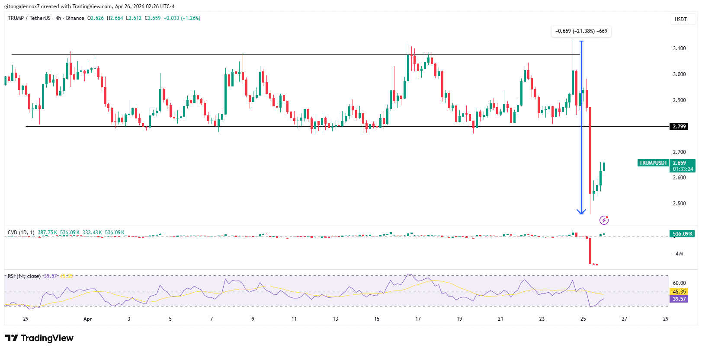Select the RSI (14, close) indicator legend
Screen dimensions: 702x351
coord(24,276)
